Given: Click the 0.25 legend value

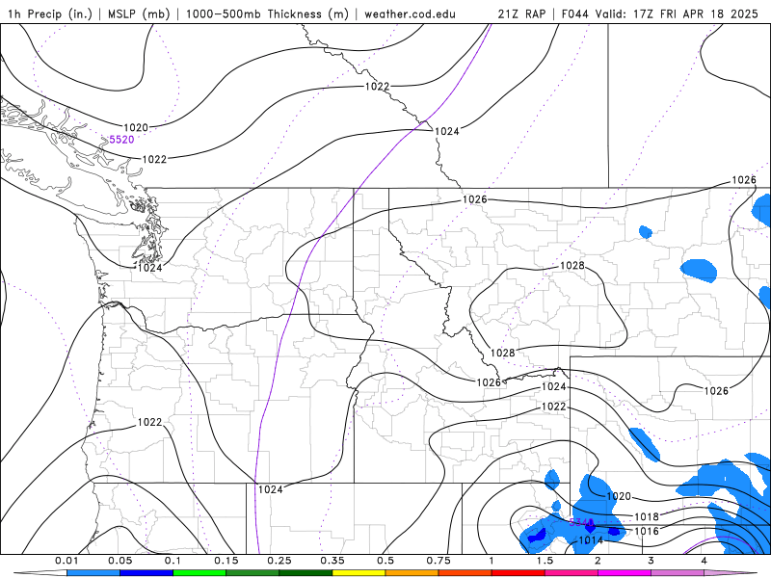Looking at the screenshot, I should (279, 561).
